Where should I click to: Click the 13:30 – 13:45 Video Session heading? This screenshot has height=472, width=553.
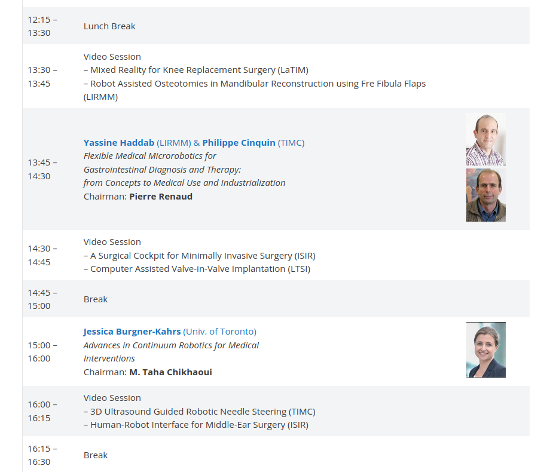click(x=112, y=57)
